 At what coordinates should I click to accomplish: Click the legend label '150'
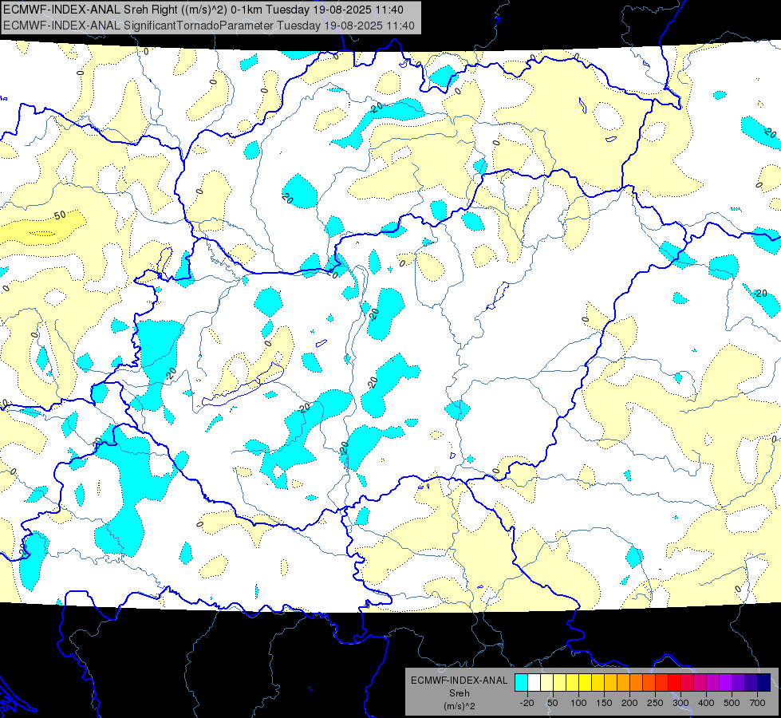(604, 703)
